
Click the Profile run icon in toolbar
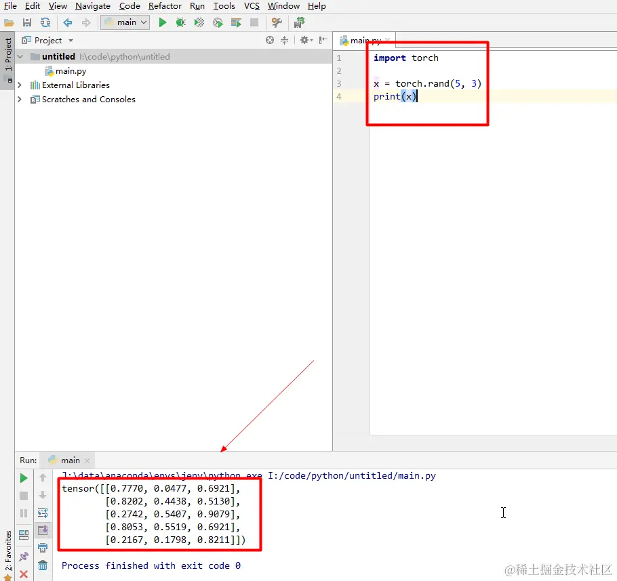(x=218, y=23)
